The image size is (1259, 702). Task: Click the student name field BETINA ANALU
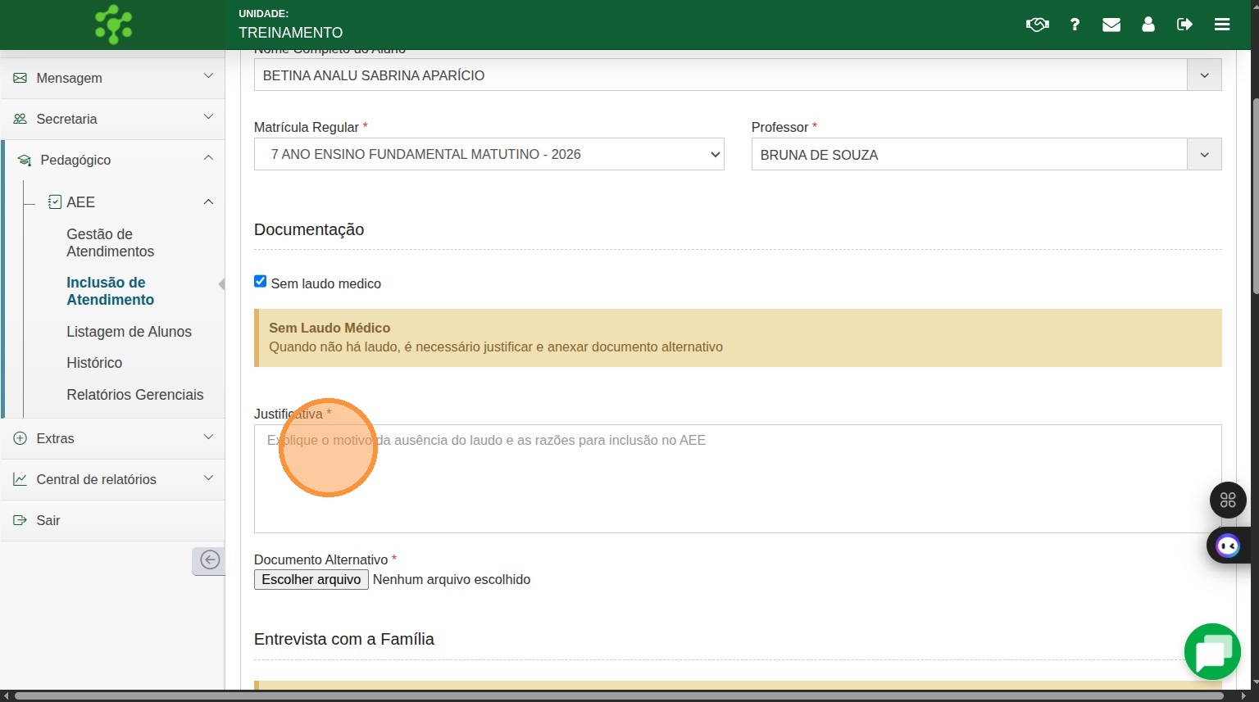click(x=721, y=75)
